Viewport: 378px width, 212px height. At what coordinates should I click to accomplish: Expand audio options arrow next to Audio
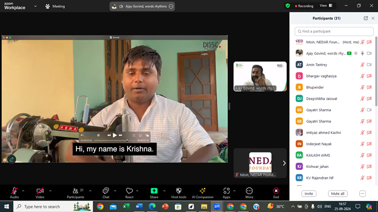(x=23, y=190)
